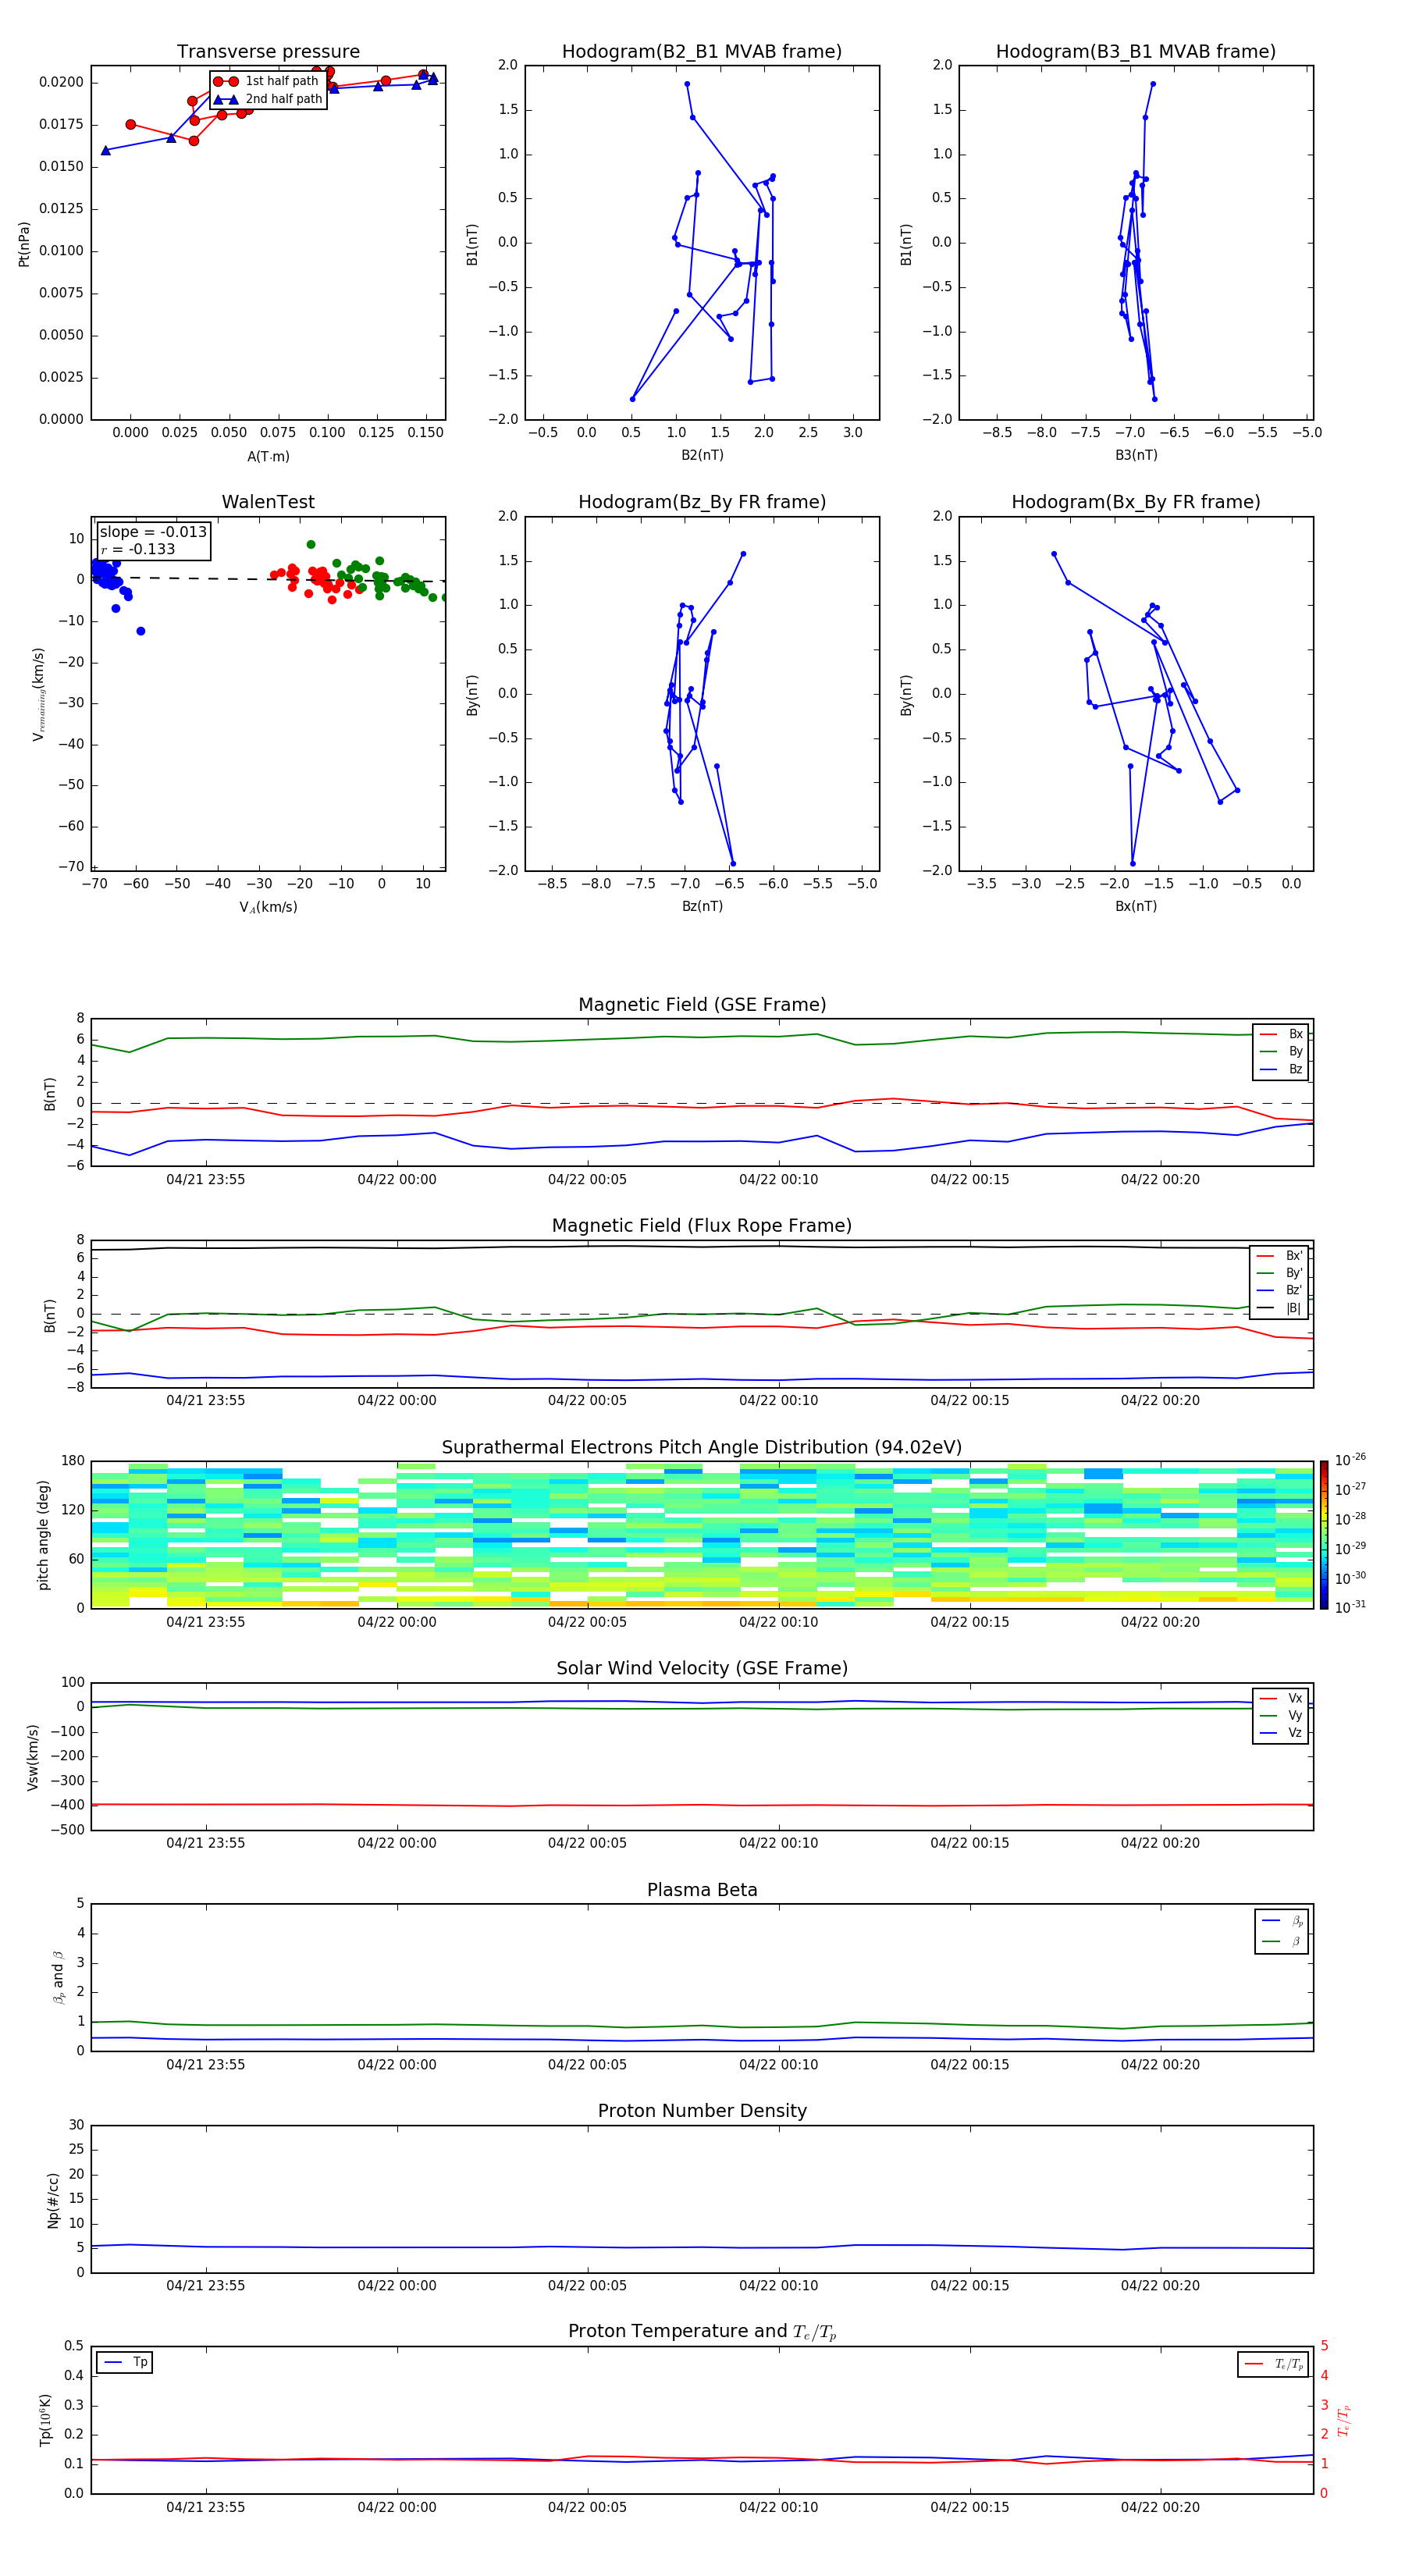The width and height of the screenshot is (1405, 2576).
Task: Click the lowest blue outlier point in WalenTest
Action: coord(141,631)
